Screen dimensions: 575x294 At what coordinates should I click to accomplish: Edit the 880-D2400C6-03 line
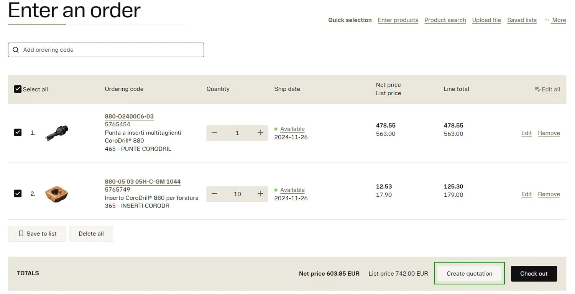tap(526, 133)
